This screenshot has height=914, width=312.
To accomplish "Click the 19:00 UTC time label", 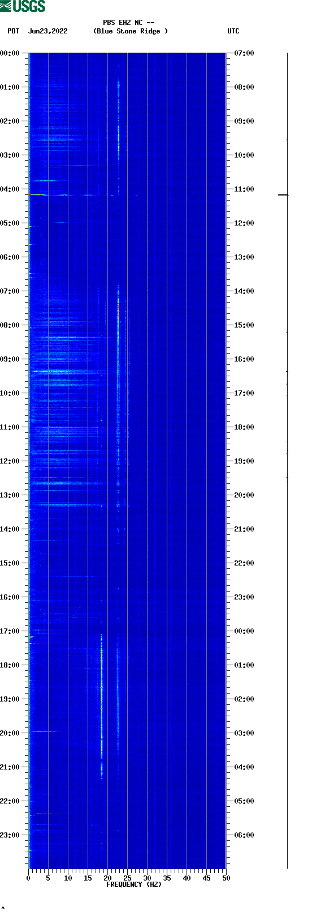I will (x=244, y=461).
